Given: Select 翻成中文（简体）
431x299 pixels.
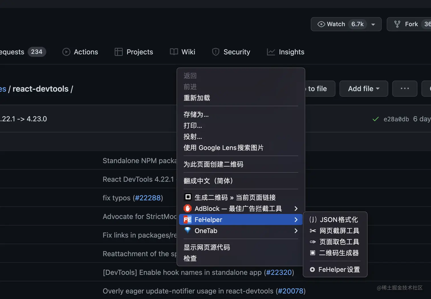Looking at the screenshot, I should coord(241,181).
